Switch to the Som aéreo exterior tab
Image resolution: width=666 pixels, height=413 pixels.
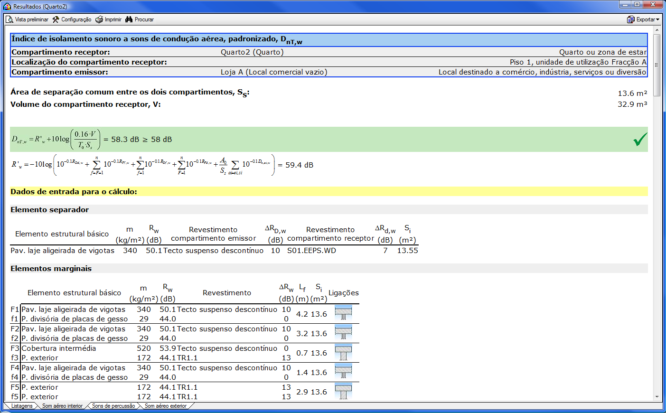click(x=166, y=406)
